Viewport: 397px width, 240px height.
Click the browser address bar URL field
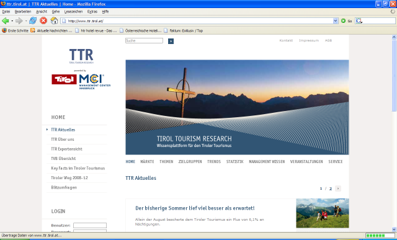(200, 21)
